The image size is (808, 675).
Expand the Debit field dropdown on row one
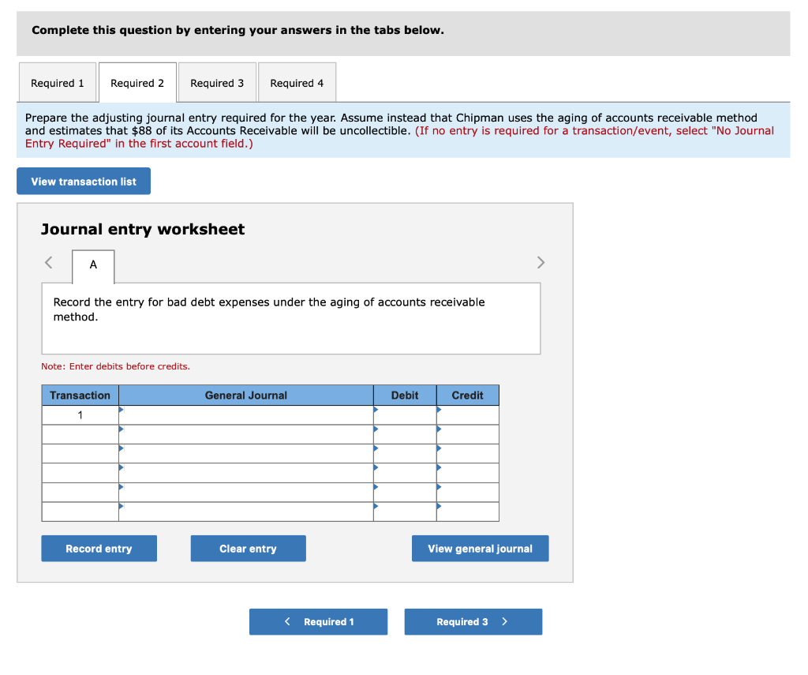(375, 410)
